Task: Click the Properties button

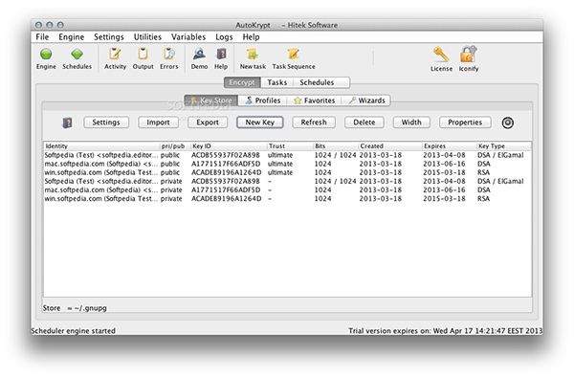Action: 465,122
